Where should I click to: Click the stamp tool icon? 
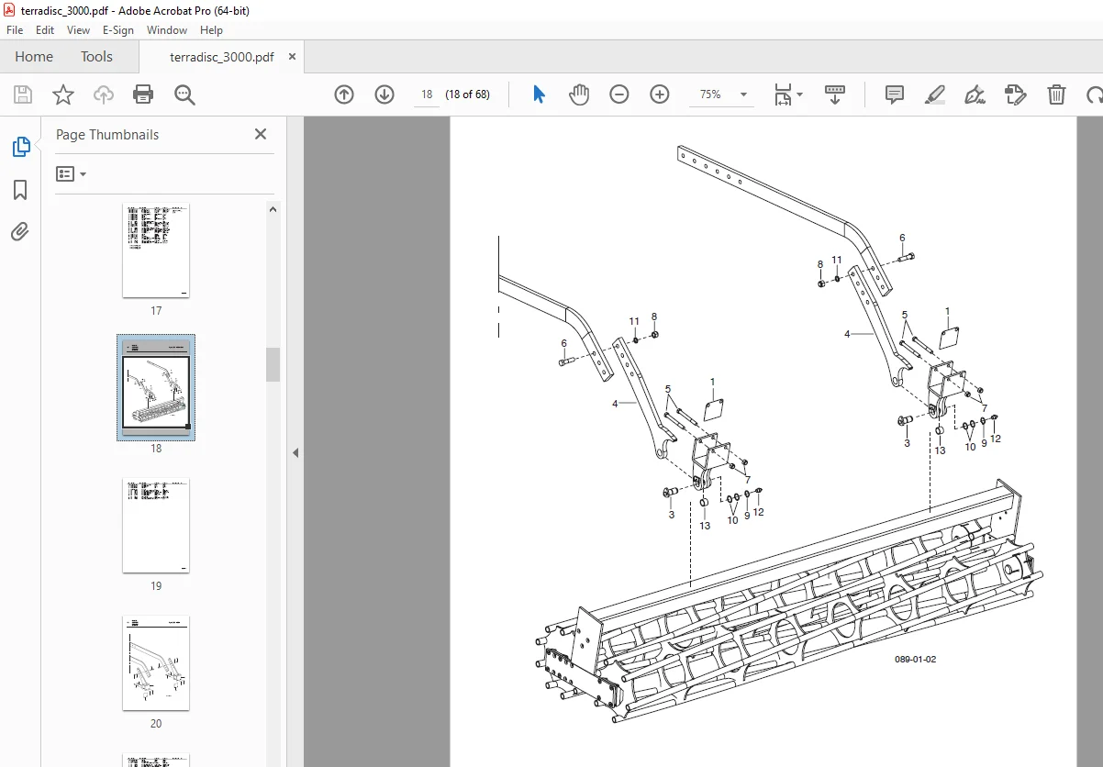click(x=1016, y=94)
